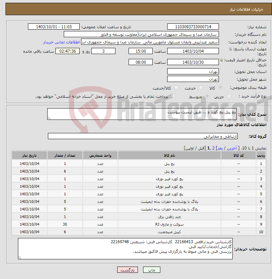Image resolution: width=272 pixels, height=279 pixels.
Task: Select the کالا/خدمت radio button
Action: 176,87
